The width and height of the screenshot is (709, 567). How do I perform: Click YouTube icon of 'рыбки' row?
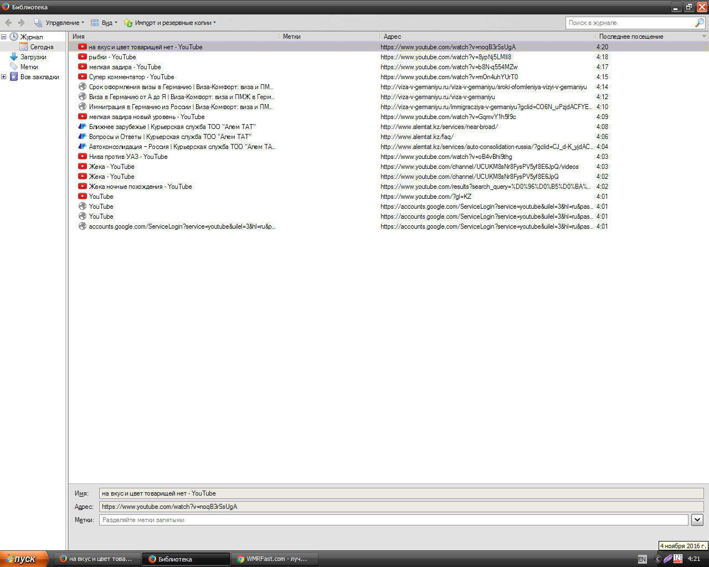coord(83,57)
